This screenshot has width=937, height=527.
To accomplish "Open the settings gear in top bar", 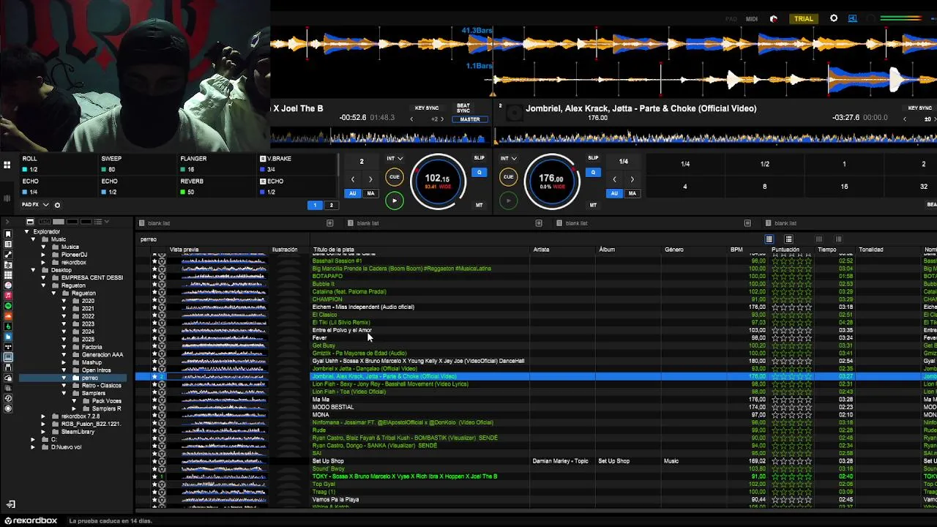I will tap(834, 18).
